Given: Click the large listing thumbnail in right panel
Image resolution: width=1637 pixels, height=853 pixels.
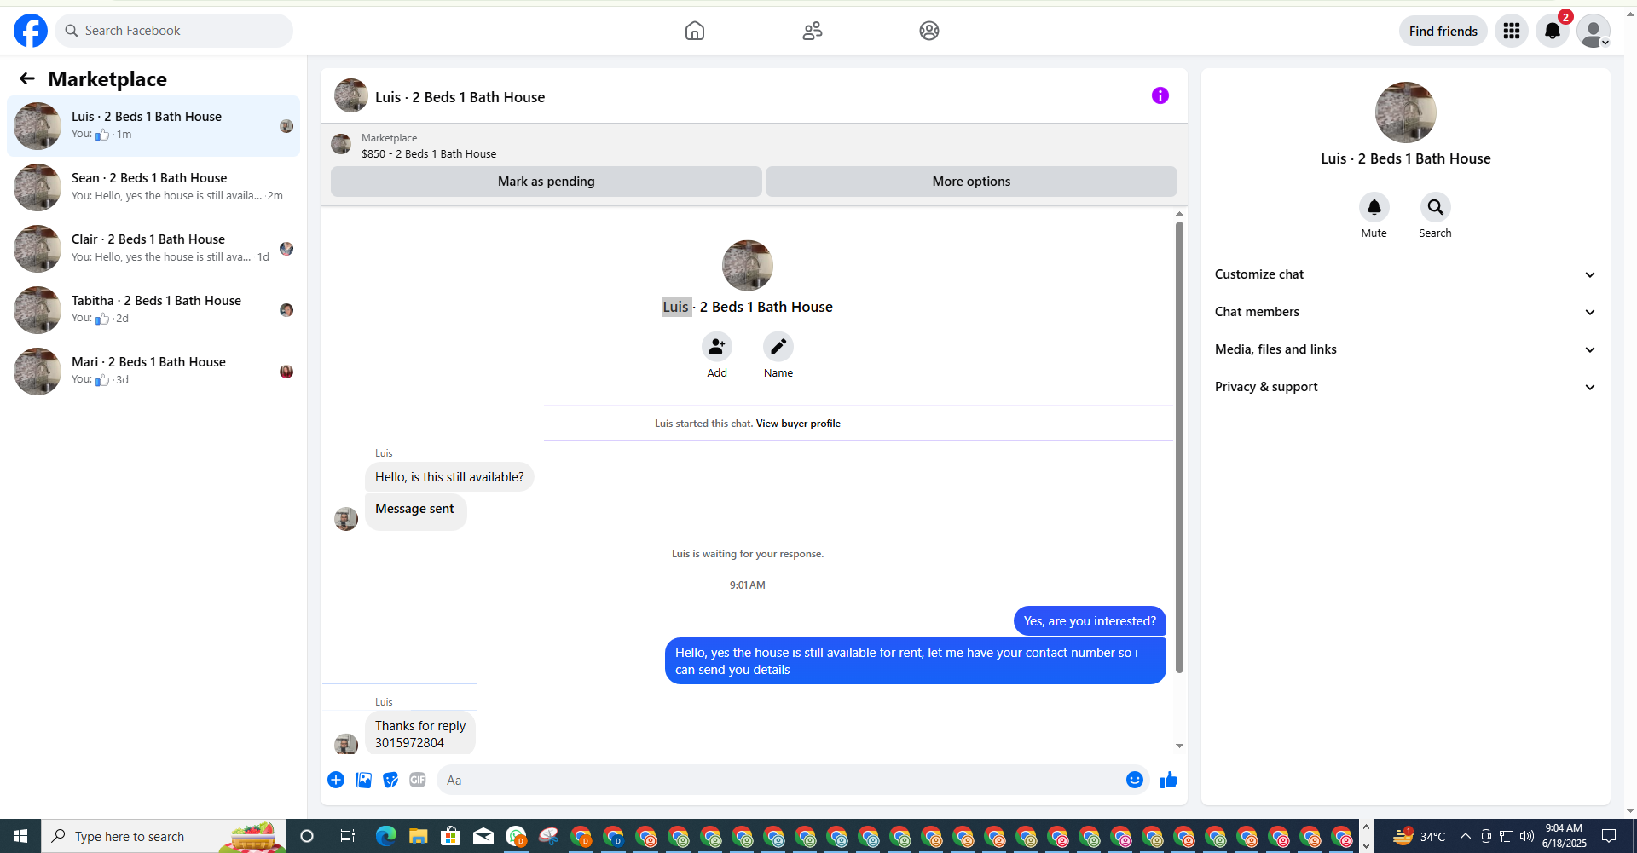Looking at the screenshot, I should 1406,112.
